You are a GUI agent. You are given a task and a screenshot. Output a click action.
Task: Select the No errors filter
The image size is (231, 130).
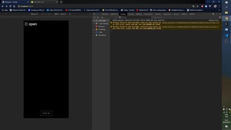click(101, 26)
